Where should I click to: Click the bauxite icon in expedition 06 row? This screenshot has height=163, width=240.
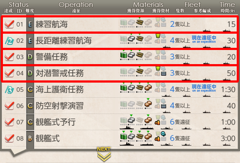click(148, 104)
